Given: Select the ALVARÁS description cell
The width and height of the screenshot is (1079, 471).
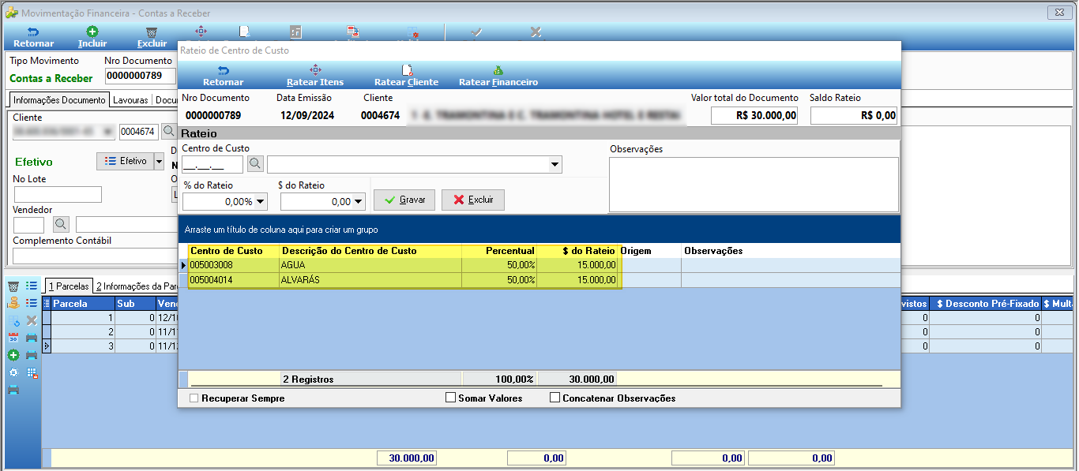Looking at the screenshot, I should point(370,279).
